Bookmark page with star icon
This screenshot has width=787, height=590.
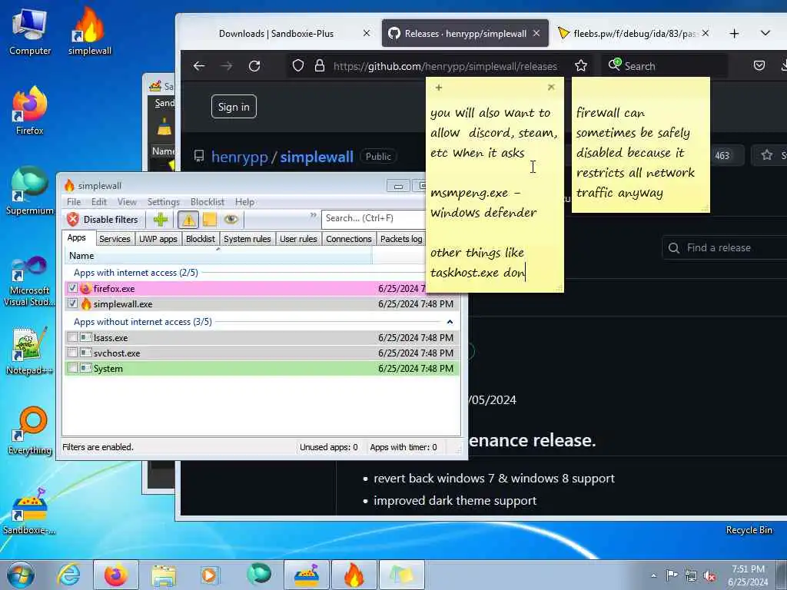[x=581, y=66]
